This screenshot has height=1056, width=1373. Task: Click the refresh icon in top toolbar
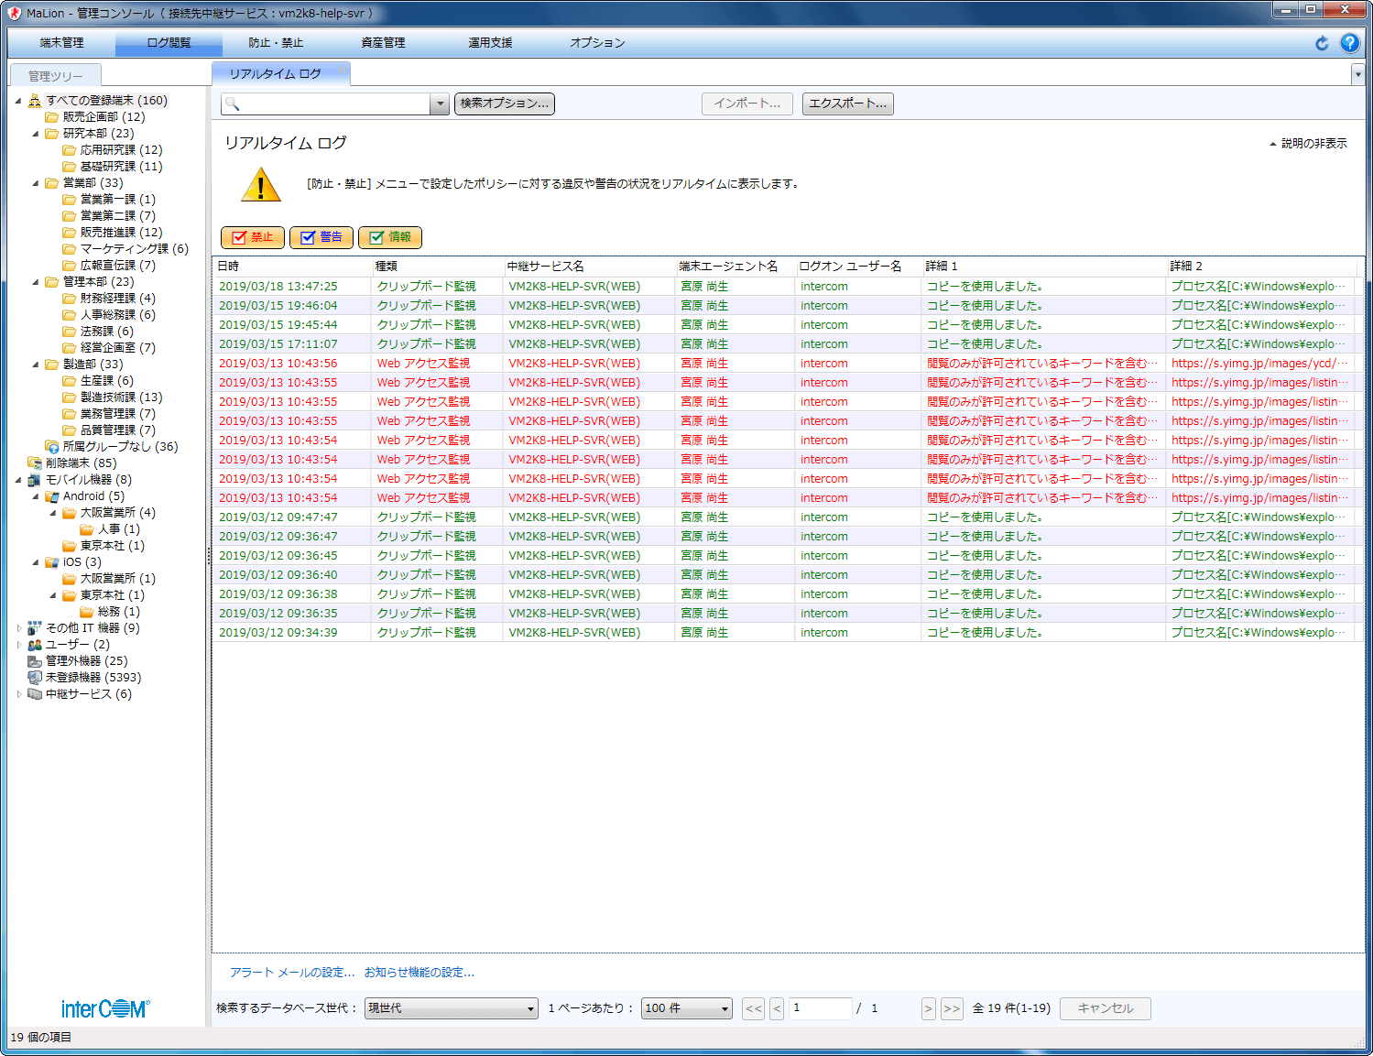(1322, 43)
